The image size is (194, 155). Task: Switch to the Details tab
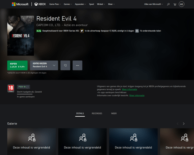point(80,113)
